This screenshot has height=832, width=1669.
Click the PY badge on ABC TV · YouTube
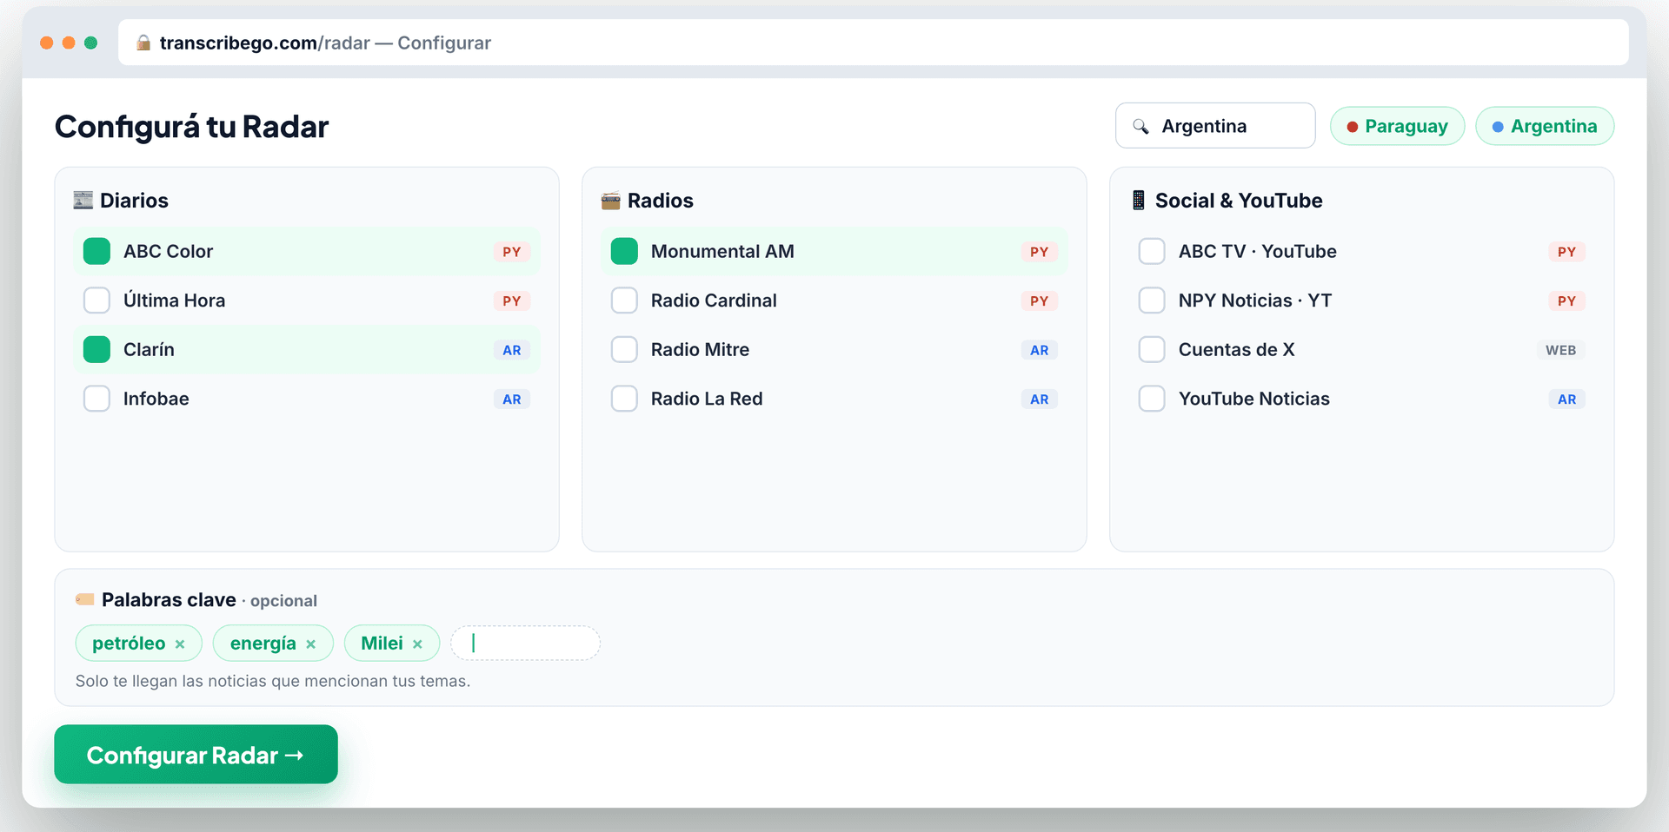(x=1567, y=252)
